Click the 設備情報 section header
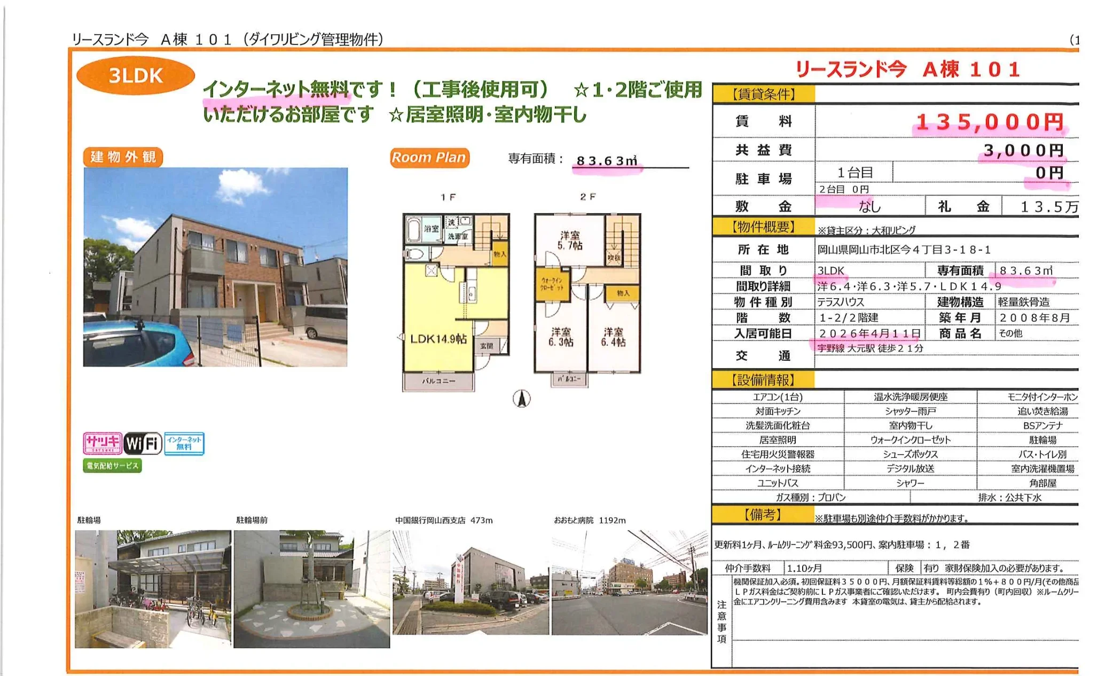1098x676 pixels. coord(764,380)
